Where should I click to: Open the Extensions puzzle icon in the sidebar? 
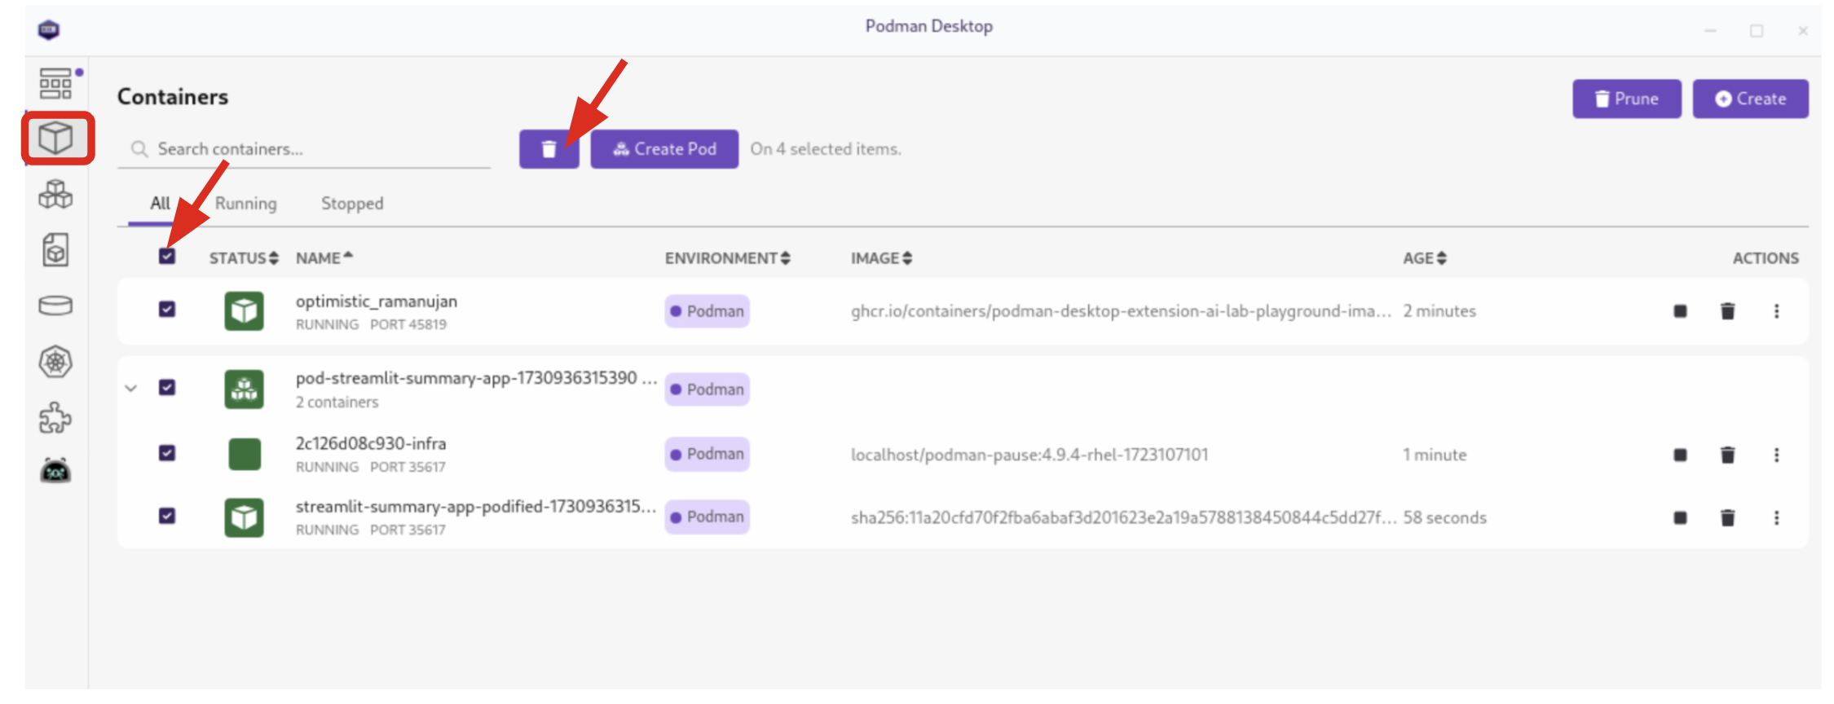point(55,417)
